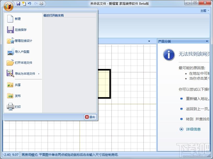Maximize the application window
Image resolution: width=213 pixels, height=159 pixels.
(195, 3)
